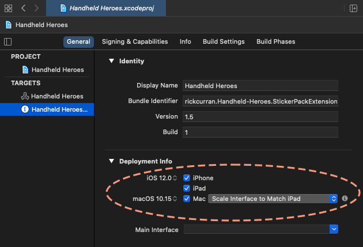363x247 pixels.
Task: Collapse the Deployment Info section
Action: pos(112,161)
